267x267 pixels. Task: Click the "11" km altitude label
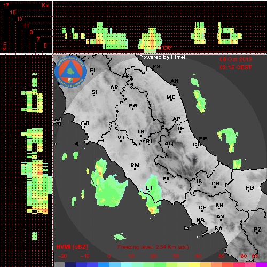pyautogui.click(x=26, y=26)
